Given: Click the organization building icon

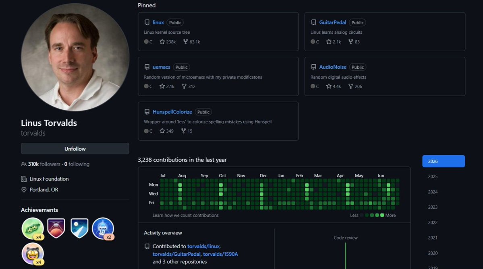Looking at the screenshot, I should click(x=24, y=179).
